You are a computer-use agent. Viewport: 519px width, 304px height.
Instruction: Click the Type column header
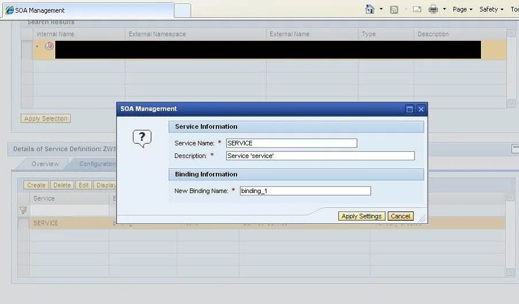tap(386, 34)
